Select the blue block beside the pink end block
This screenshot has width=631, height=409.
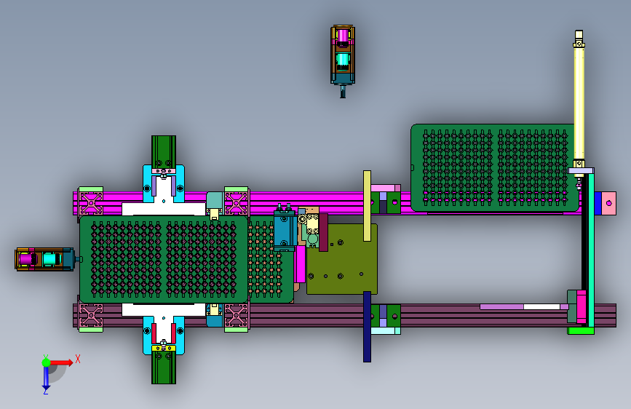point(598,203)
